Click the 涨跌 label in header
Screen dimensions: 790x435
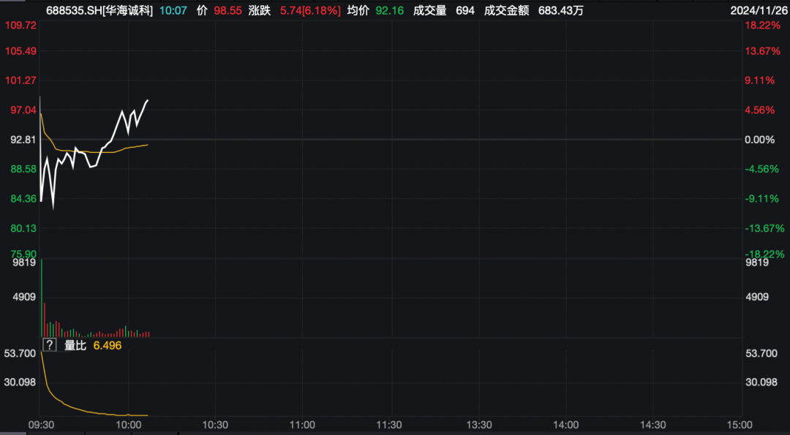click(x=260, y=10)
